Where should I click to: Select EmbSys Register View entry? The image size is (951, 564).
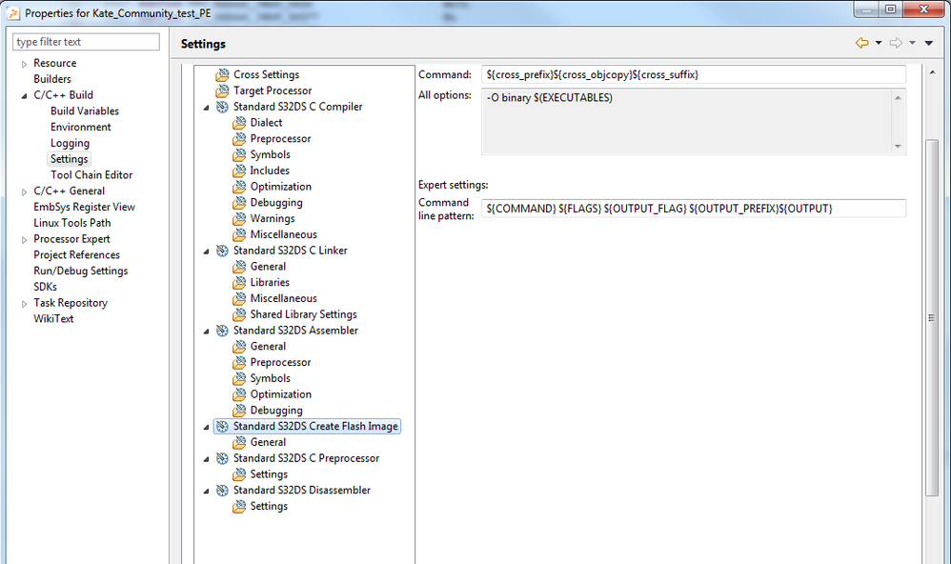(84, 207)
